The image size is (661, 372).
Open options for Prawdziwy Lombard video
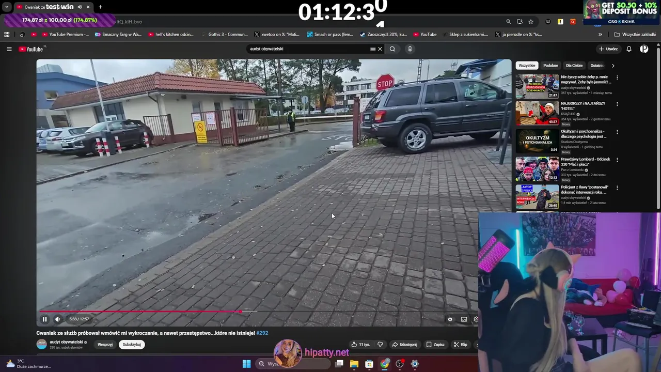click(x=617, y=160)
